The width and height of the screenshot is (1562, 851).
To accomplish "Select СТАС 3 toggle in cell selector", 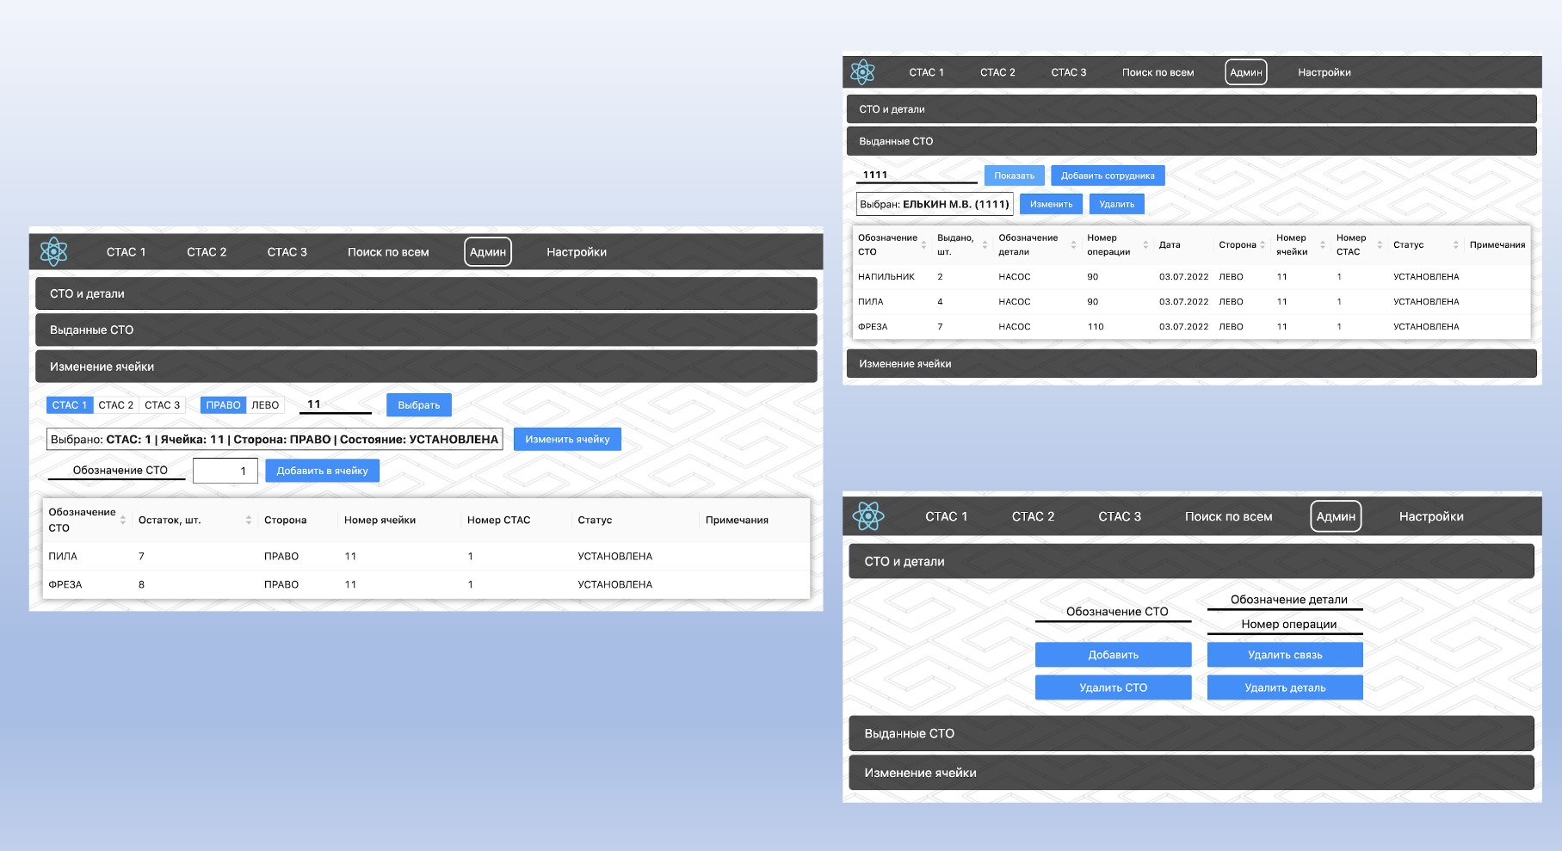I will click(163, 405).
